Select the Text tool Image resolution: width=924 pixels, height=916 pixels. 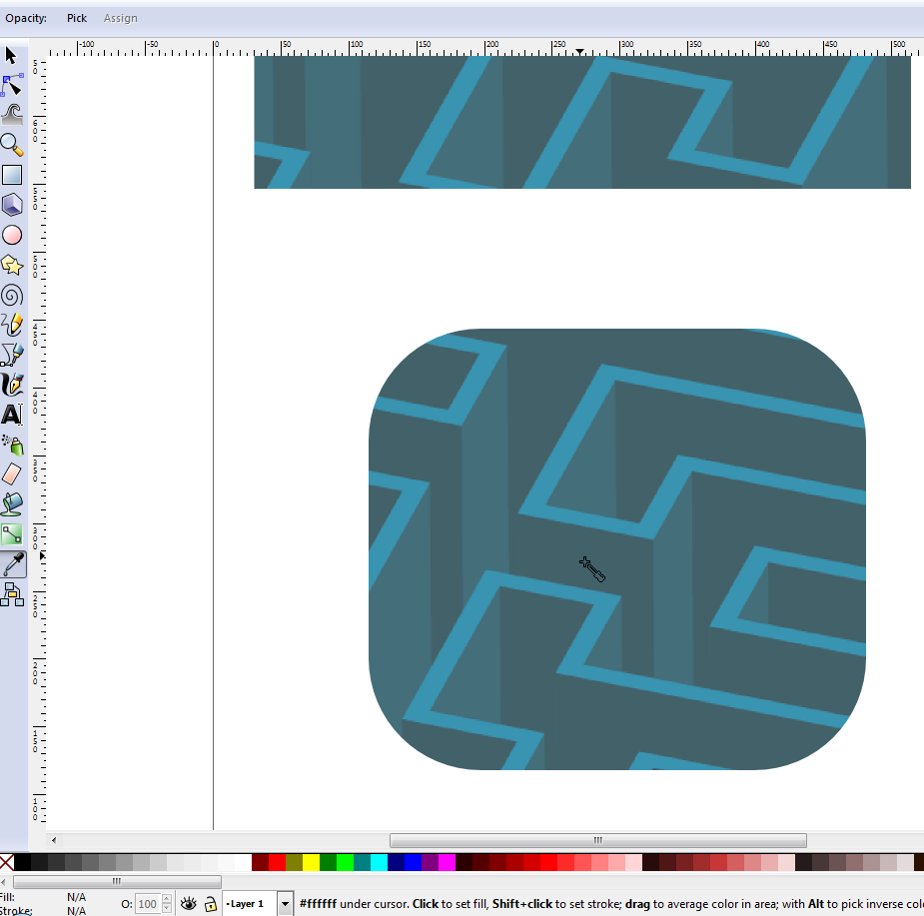(12, 414)
